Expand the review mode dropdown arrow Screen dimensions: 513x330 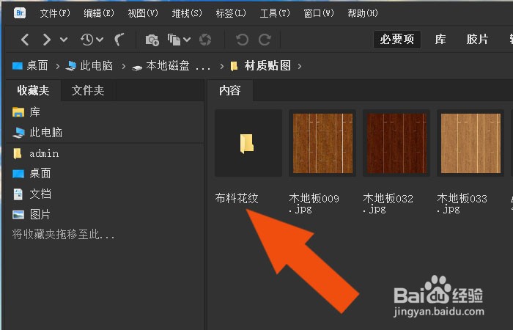pyautogui.click(x=187, y=40)
